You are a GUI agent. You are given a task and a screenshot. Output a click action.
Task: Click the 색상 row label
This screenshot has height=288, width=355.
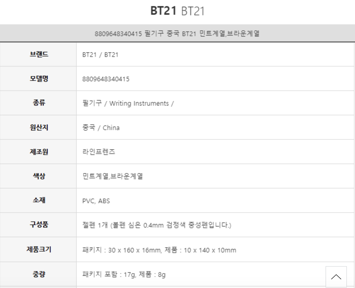tap(39, 176)
